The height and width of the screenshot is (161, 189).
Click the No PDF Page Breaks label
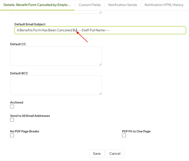click(25, 131)
